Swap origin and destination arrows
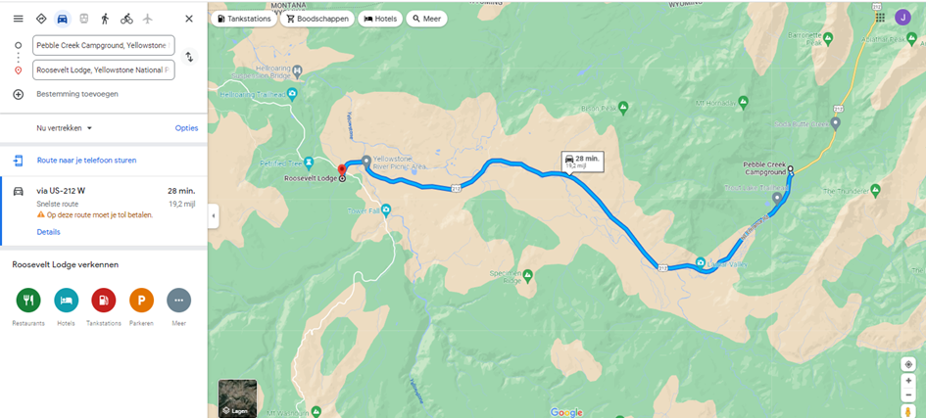The image size is (926, 418). click(189, 57)
